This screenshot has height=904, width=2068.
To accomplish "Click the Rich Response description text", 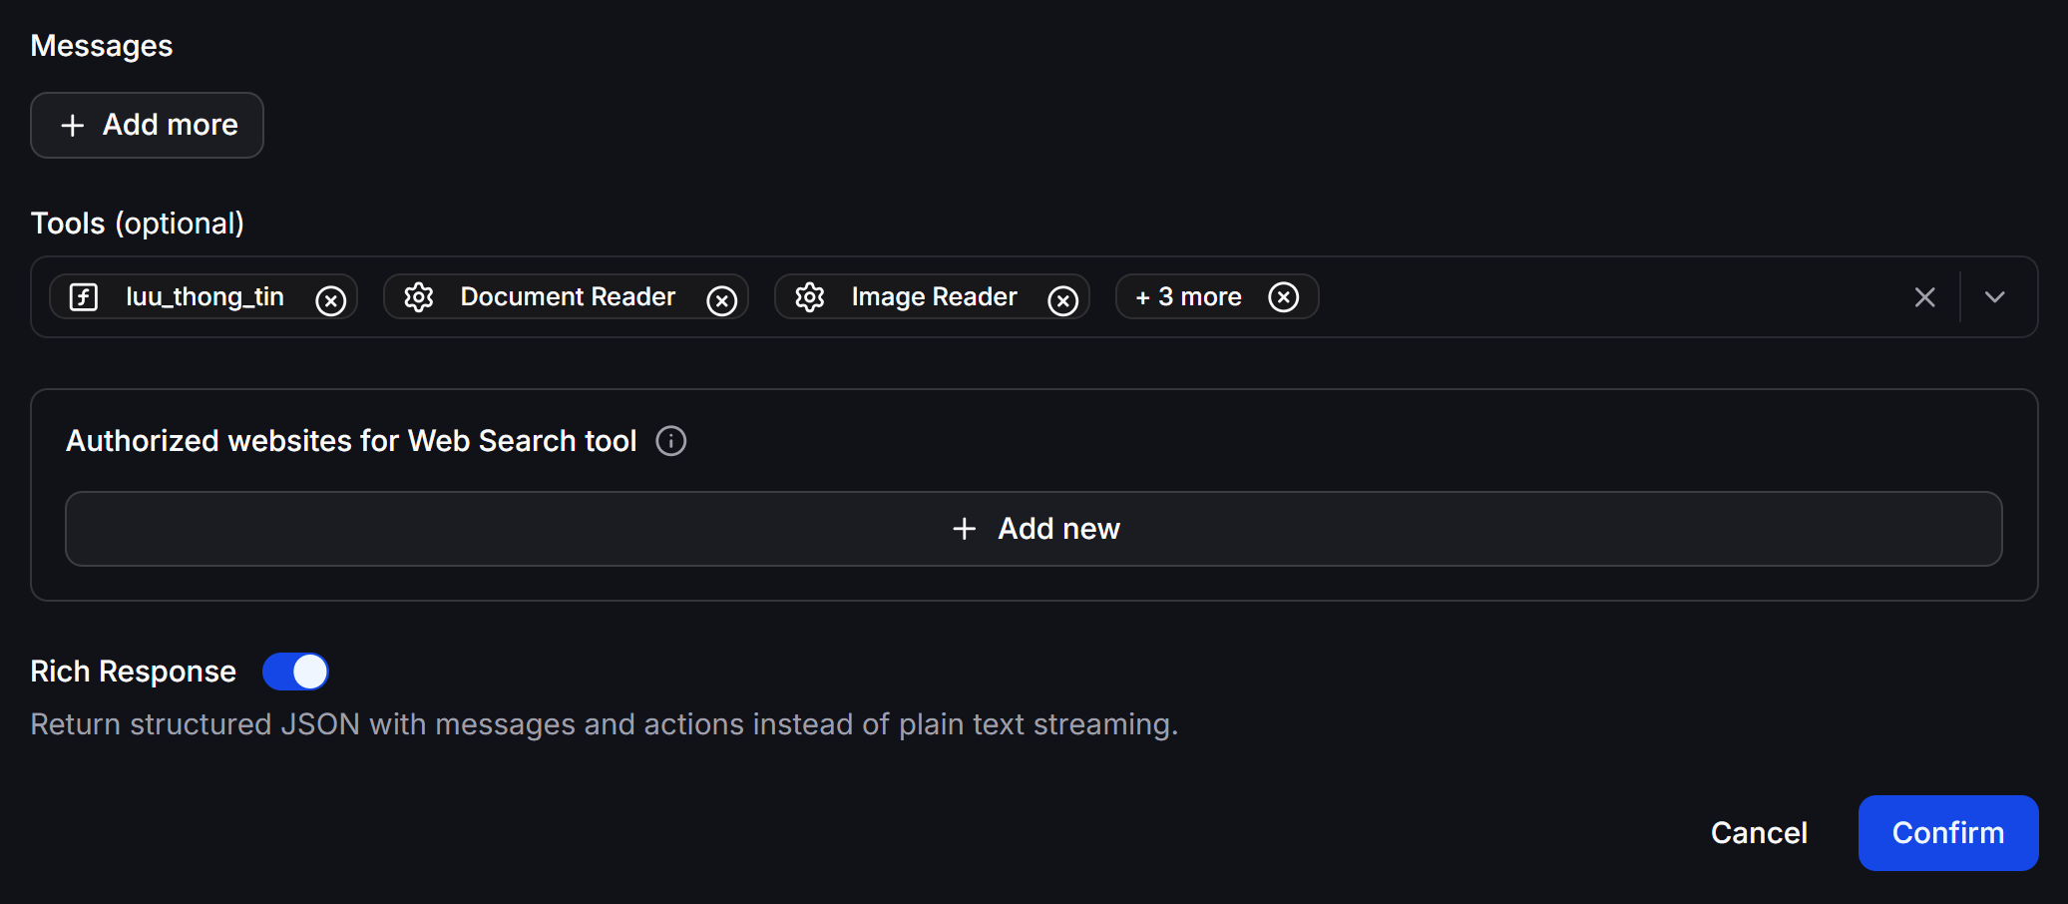I will click(x=605, y=724).
